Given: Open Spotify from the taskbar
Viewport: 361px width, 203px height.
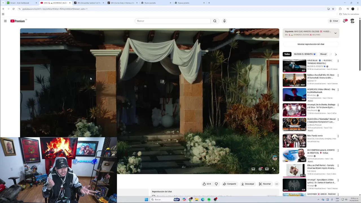Looking at the screenshot, I should coord(209,200).
